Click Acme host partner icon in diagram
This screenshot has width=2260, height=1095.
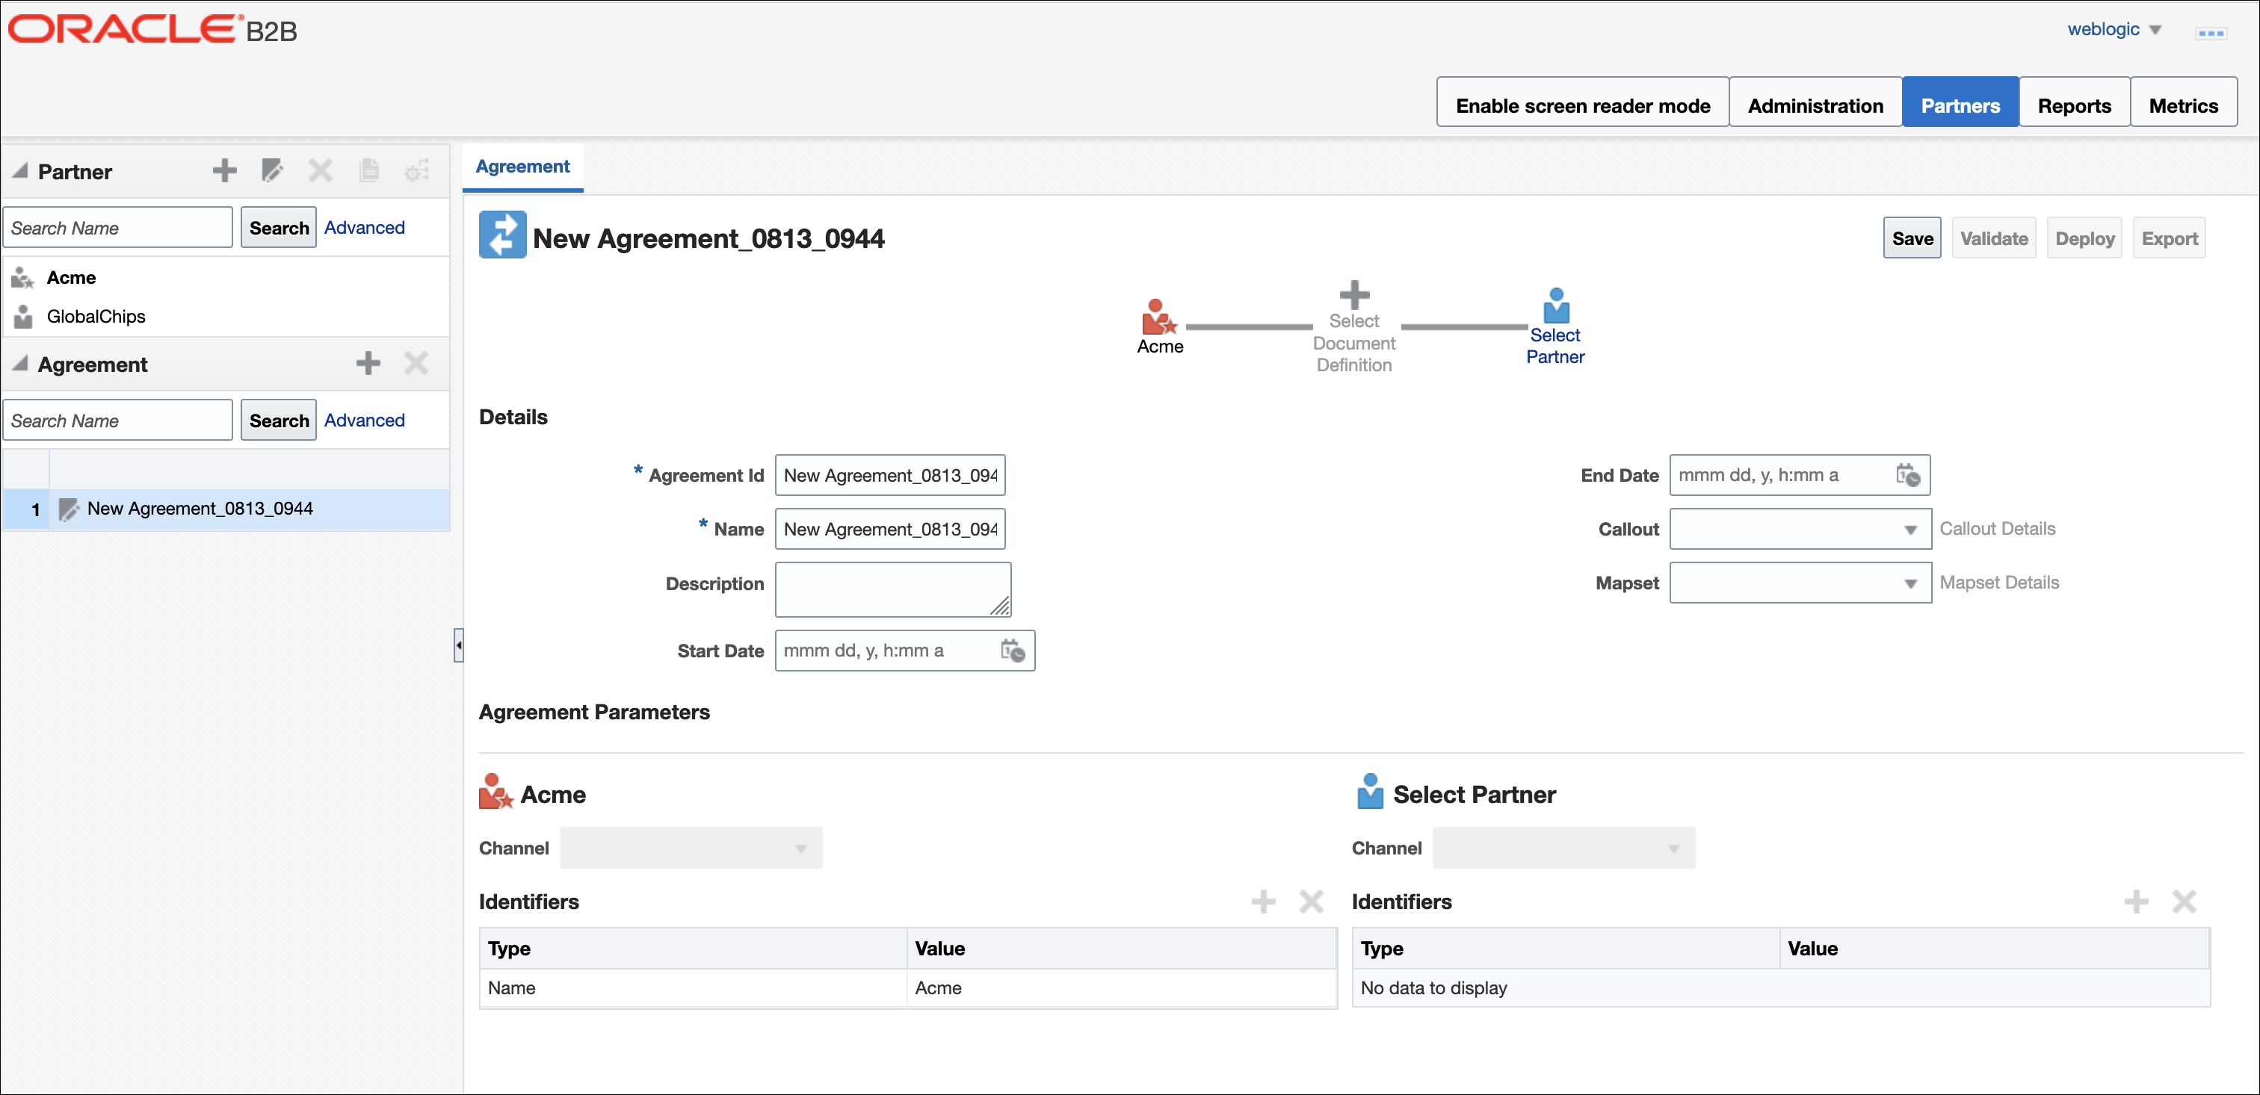[1158, 317]
